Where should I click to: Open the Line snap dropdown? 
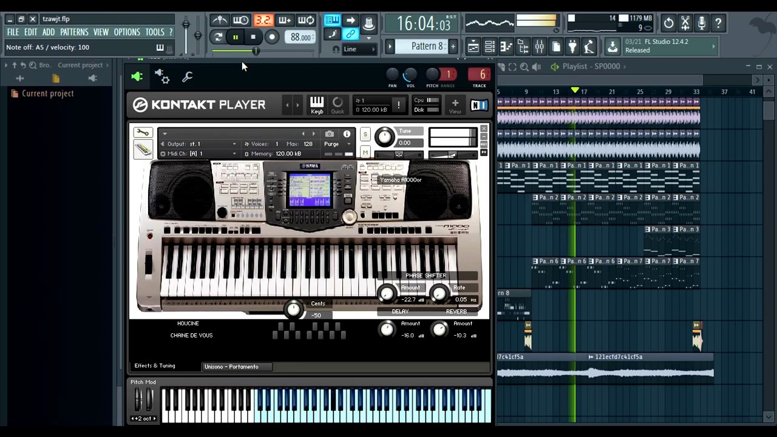pyautogui.click(x=360, y=49)
